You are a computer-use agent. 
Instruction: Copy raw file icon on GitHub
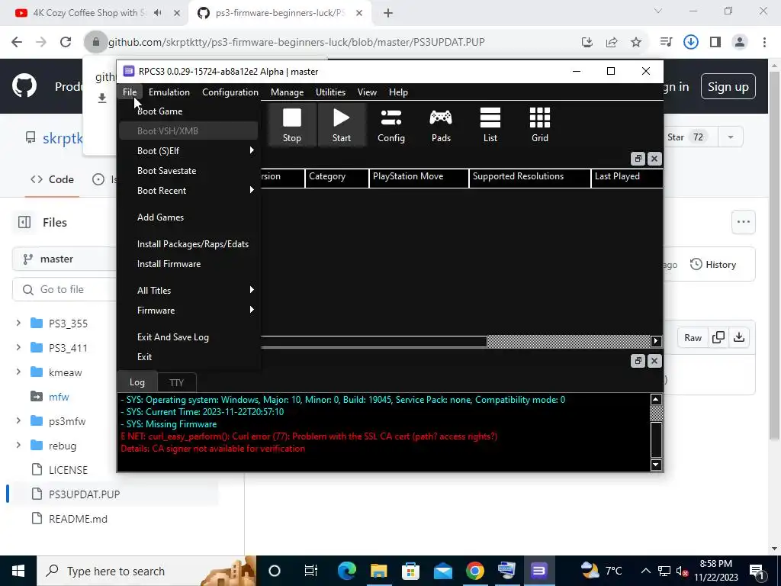718,337
